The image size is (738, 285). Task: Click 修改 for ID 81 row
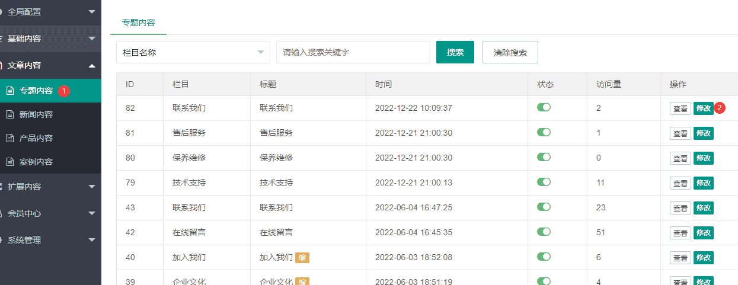coord(704,133)
